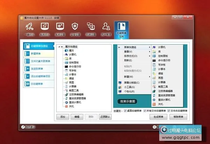Select the 画图 icon in the tree
The height and width of the screenshot is (144, 210).
point(66,82)
